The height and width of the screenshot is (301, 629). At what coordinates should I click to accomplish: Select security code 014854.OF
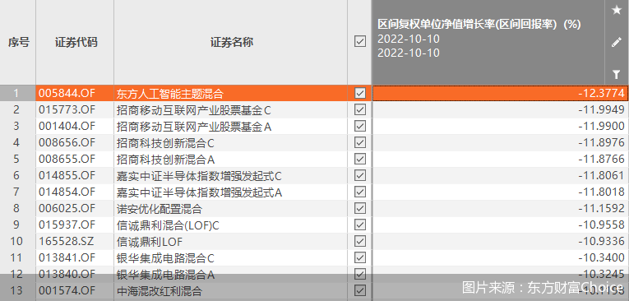pos(67,192)
